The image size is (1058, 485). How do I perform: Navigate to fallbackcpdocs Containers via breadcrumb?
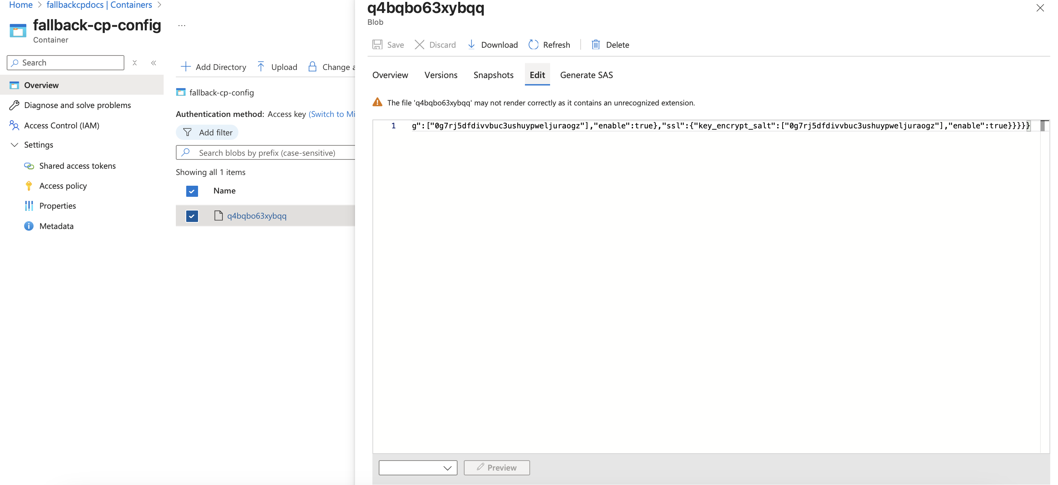coord(99,5)
